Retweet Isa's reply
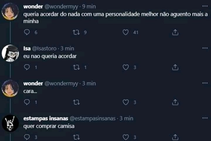211x141 pixels. [76, 67]
